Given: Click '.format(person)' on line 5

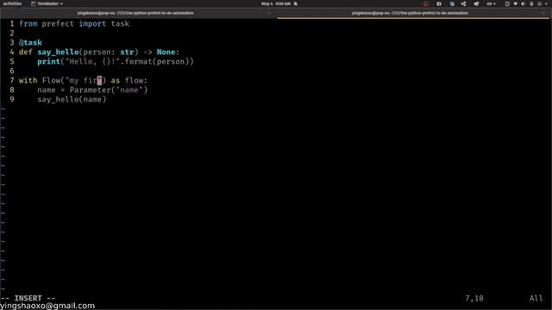Looking at the screenshot, I should [x=157, y=61].
